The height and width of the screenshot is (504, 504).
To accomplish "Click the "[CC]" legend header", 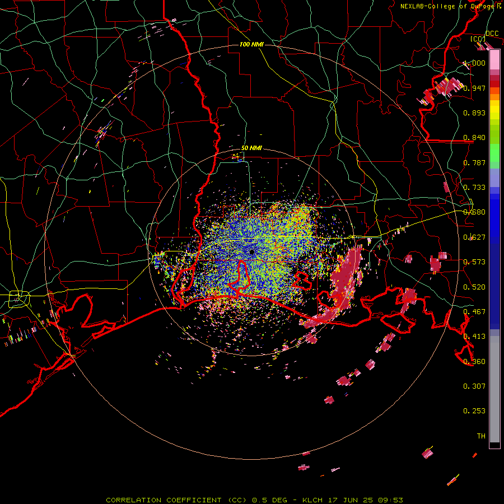I will (478, 39).
